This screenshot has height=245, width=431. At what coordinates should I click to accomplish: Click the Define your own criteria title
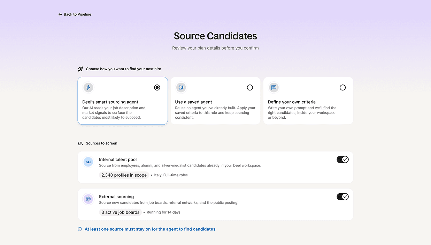(292, 102)
